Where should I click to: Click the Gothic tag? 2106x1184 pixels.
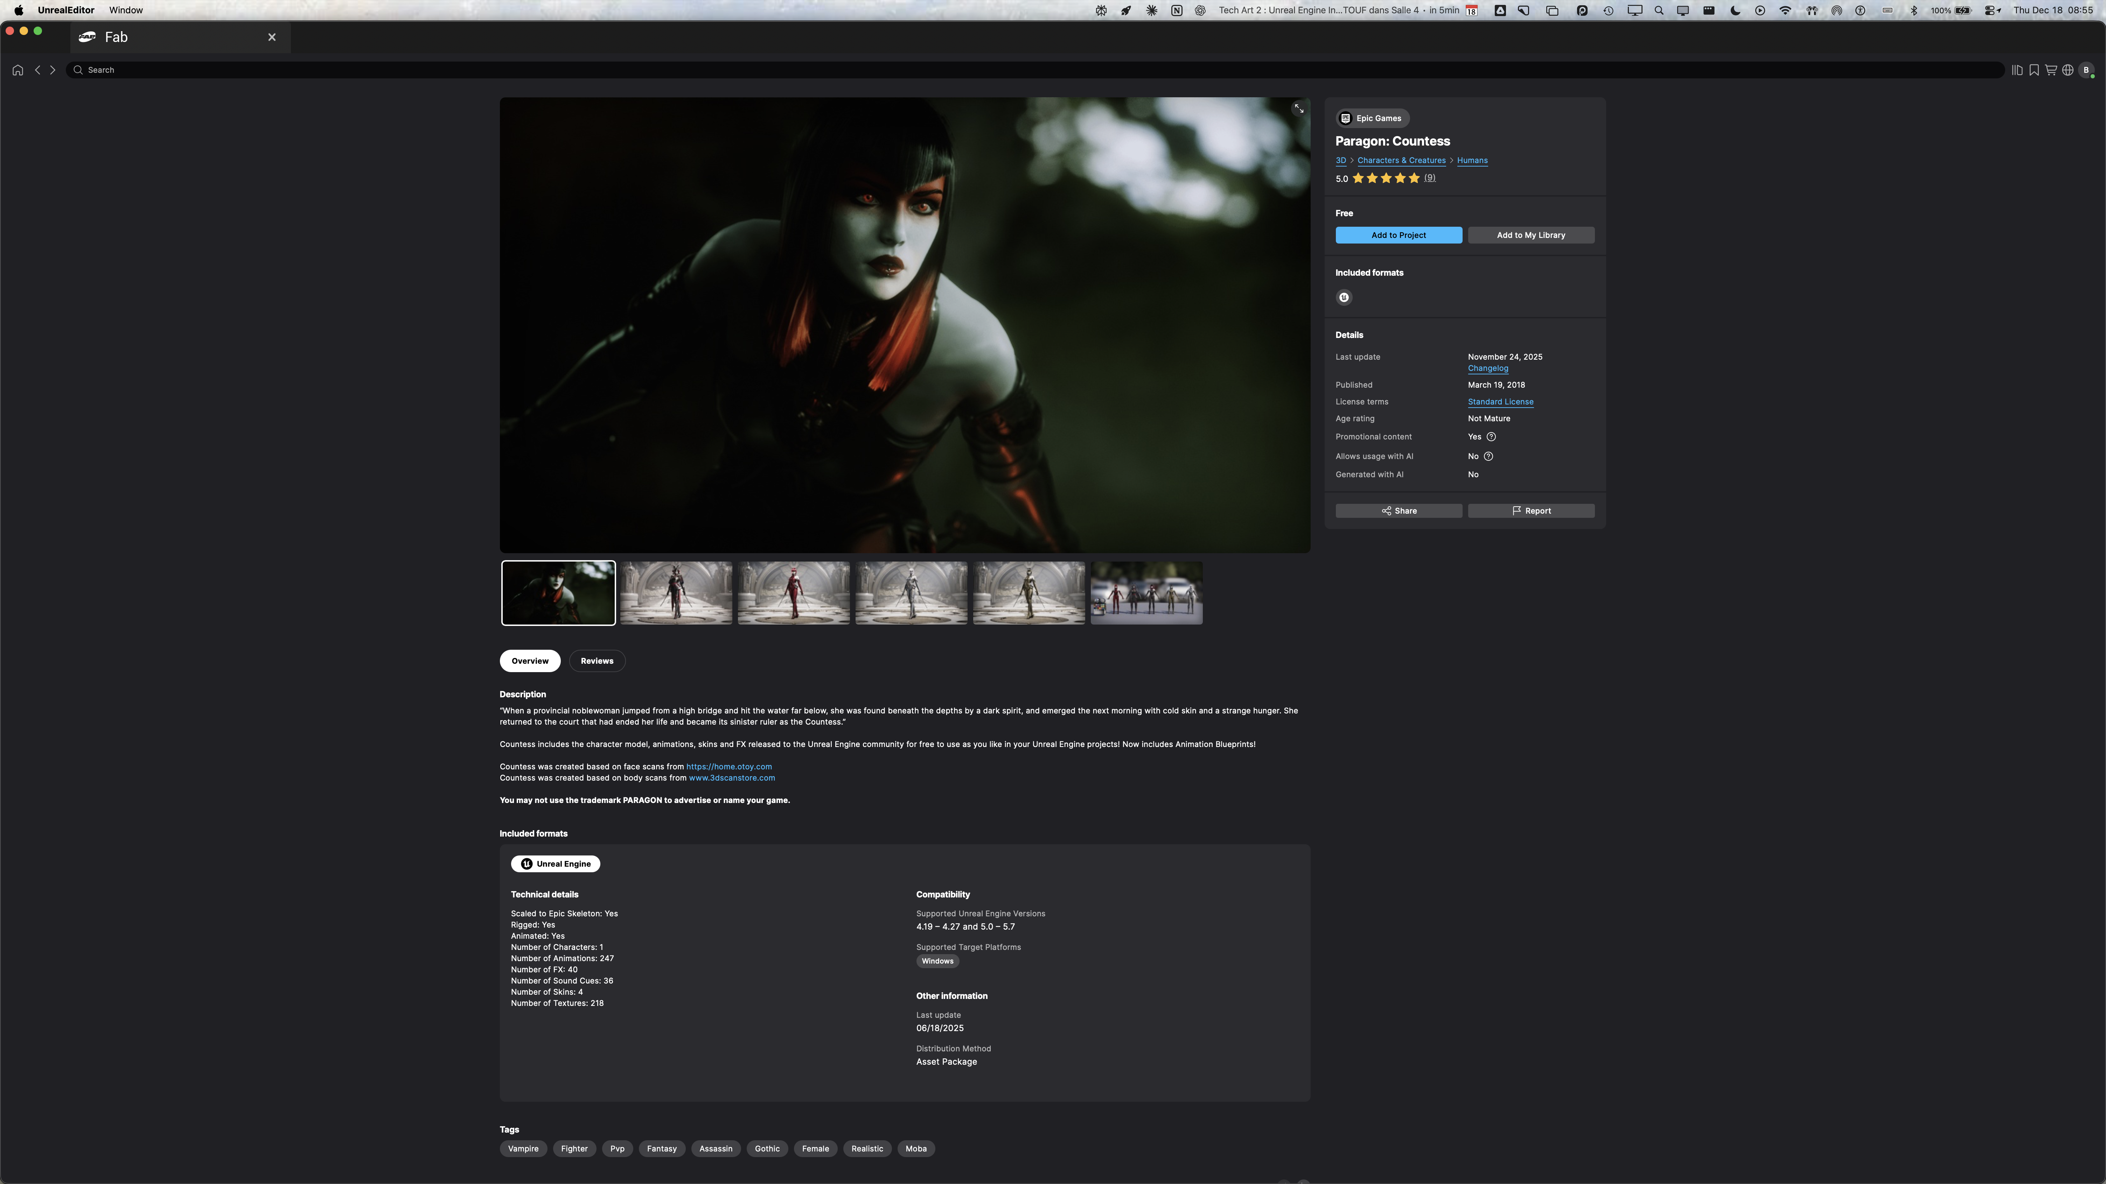pyautogui.click(x=767, y=1149)
